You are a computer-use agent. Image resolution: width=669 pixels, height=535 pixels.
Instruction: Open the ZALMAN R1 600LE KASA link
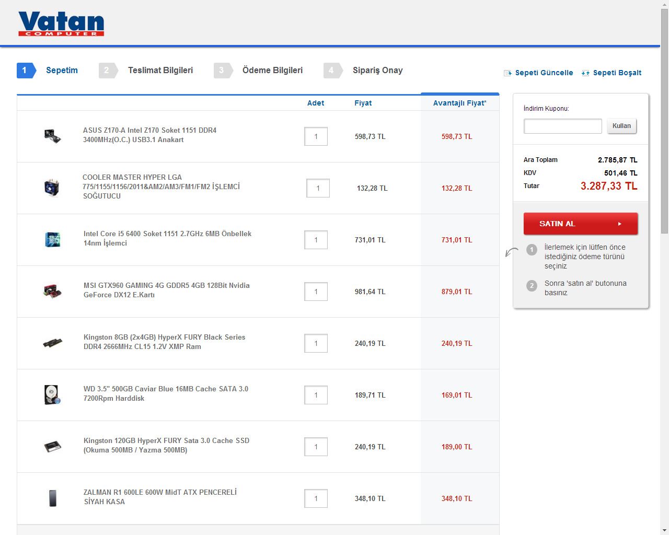(160, 497)
